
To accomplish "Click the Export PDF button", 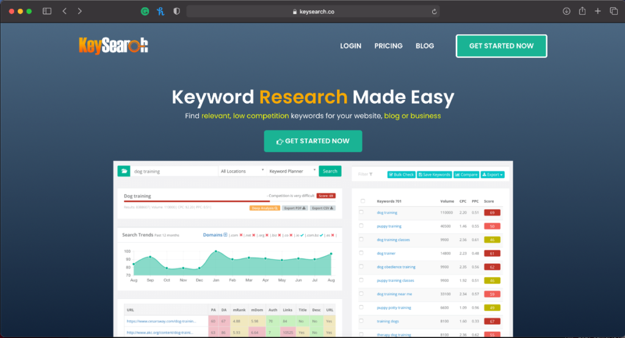I will [295, 208].
